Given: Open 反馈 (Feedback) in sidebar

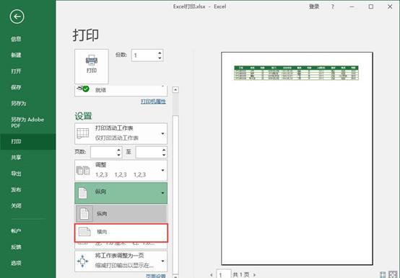Looking at the screenshot, I should (16, 247).
